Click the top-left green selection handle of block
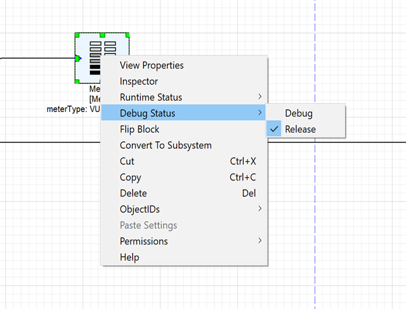The image size is (406, 309). pyautogui.click(x=76, y=35)
